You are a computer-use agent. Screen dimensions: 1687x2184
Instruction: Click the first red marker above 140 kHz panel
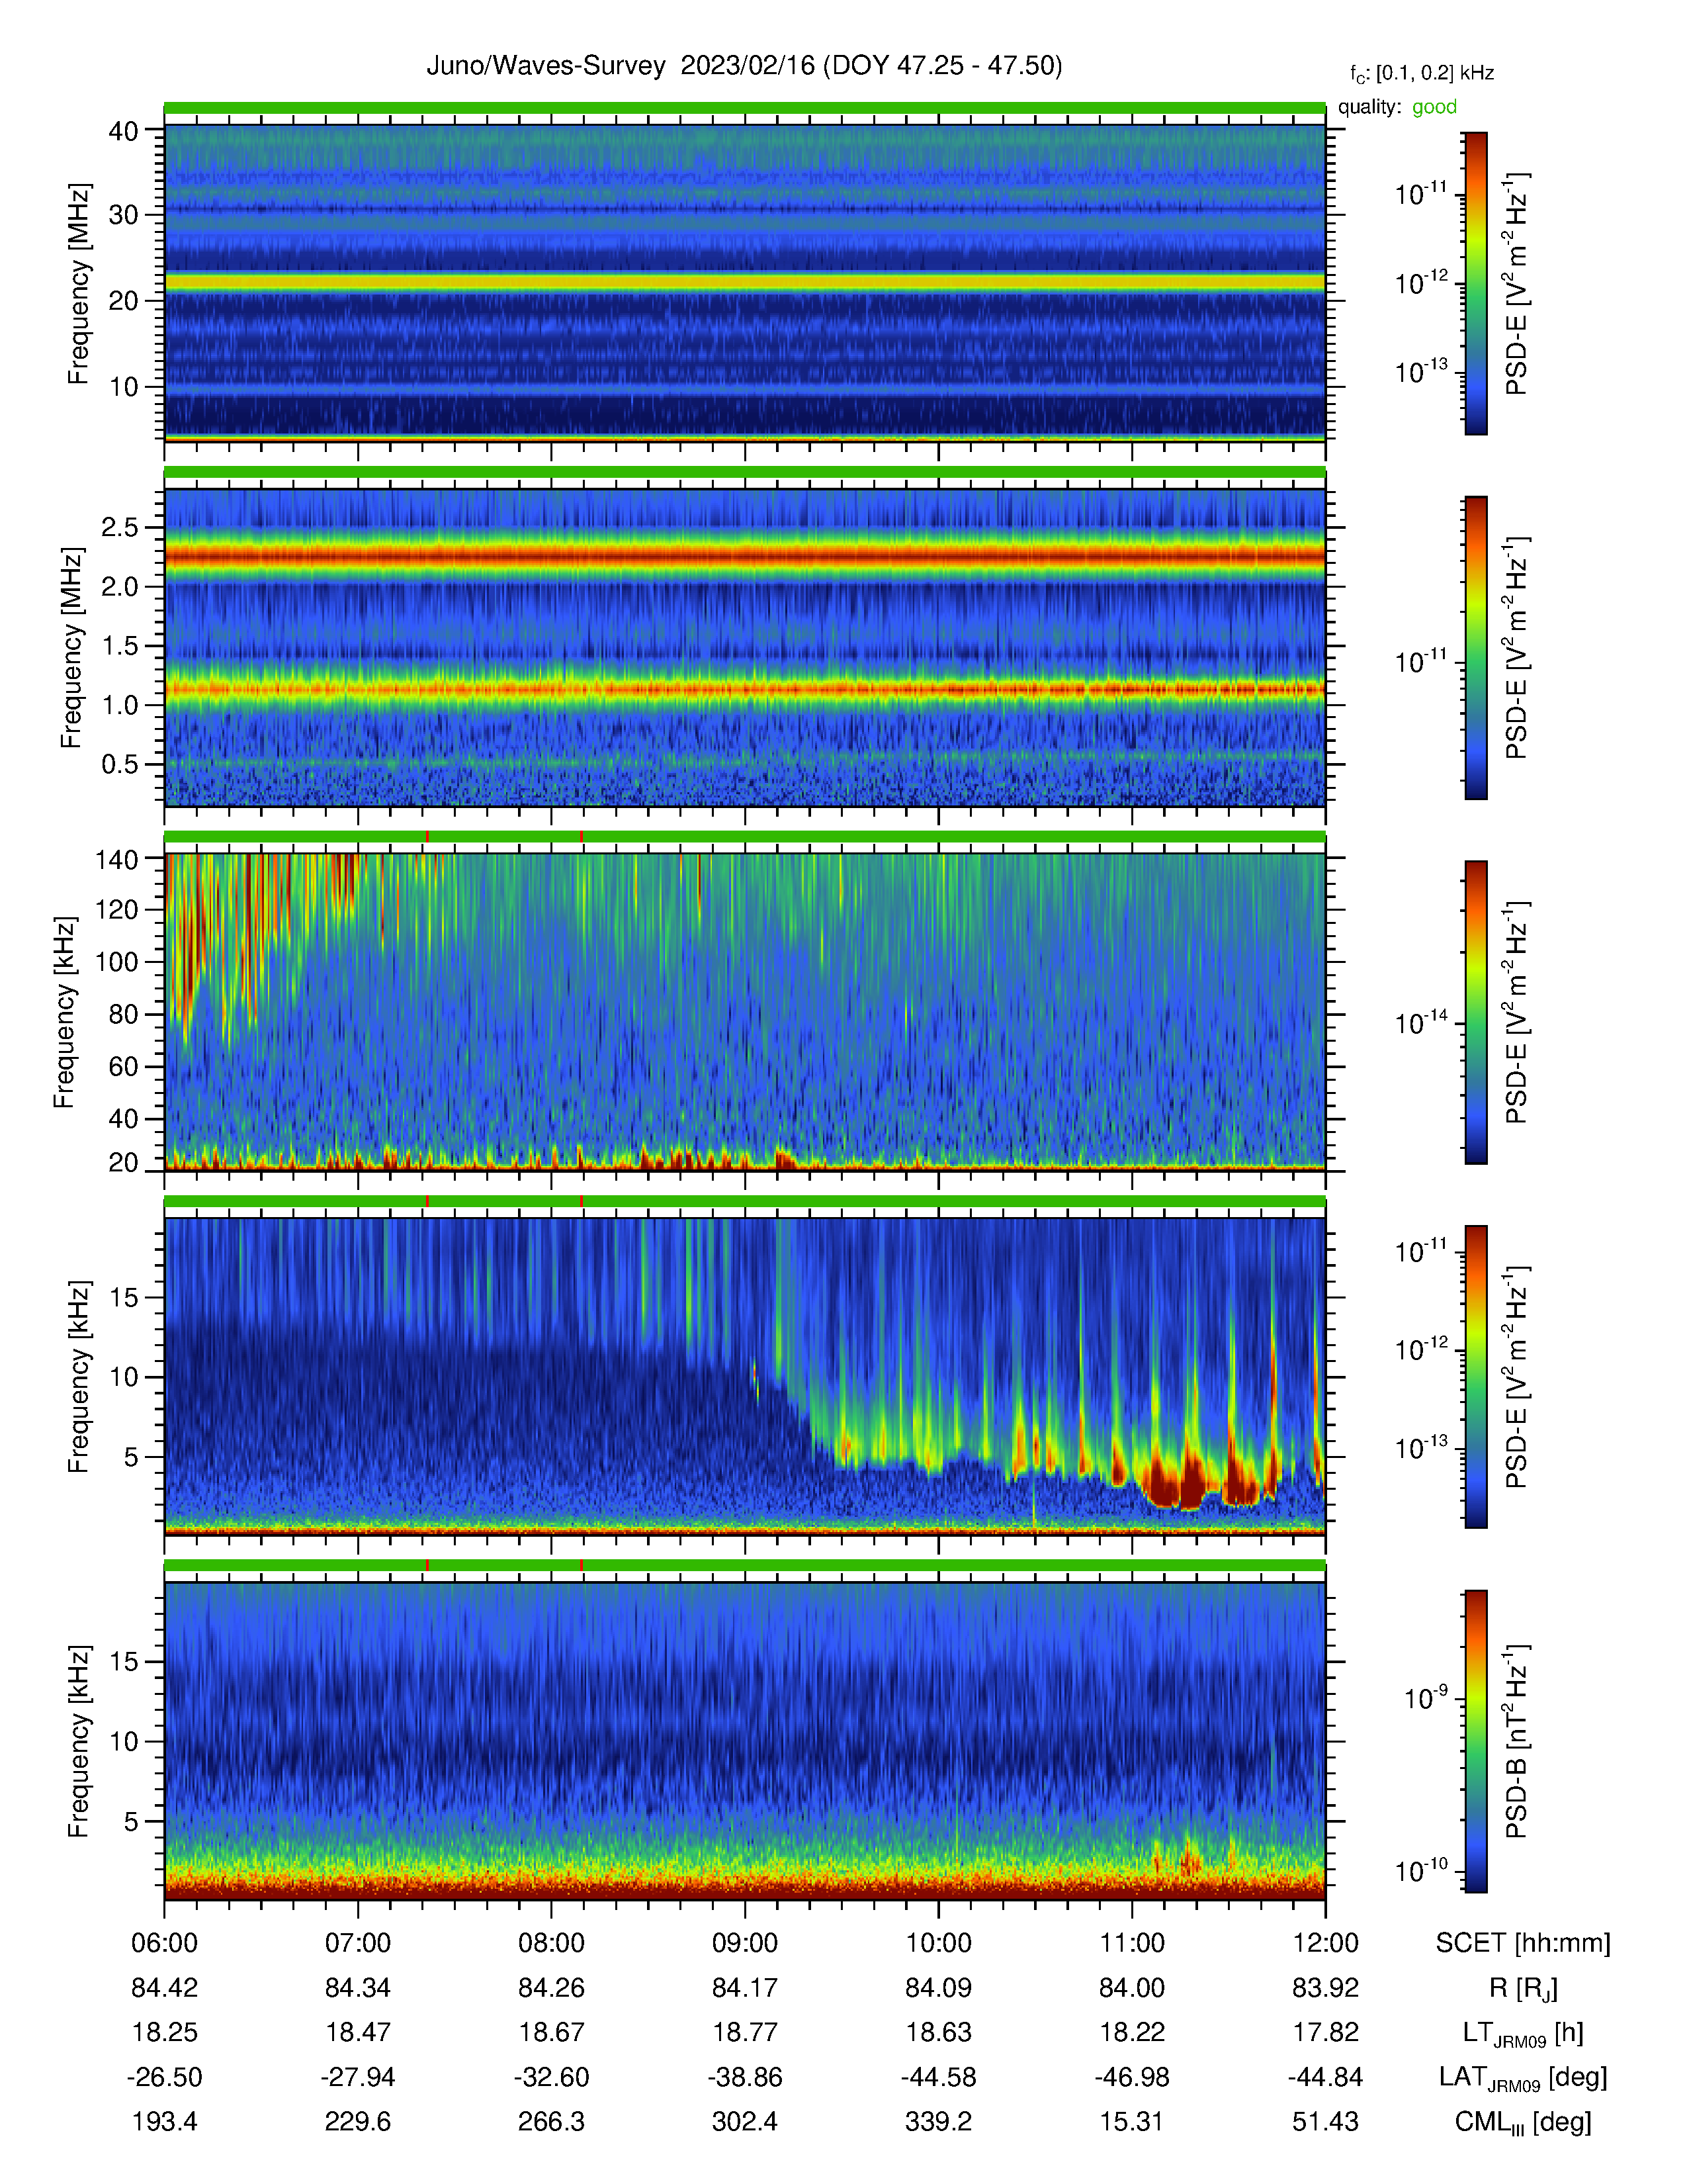(428, 836)
